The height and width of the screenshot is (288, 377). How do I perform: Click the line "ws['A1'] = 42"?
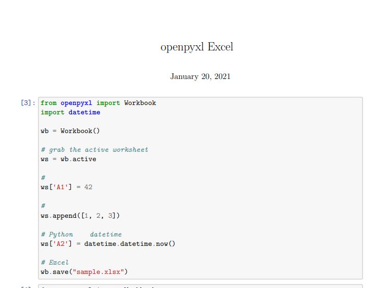[66, 187]
